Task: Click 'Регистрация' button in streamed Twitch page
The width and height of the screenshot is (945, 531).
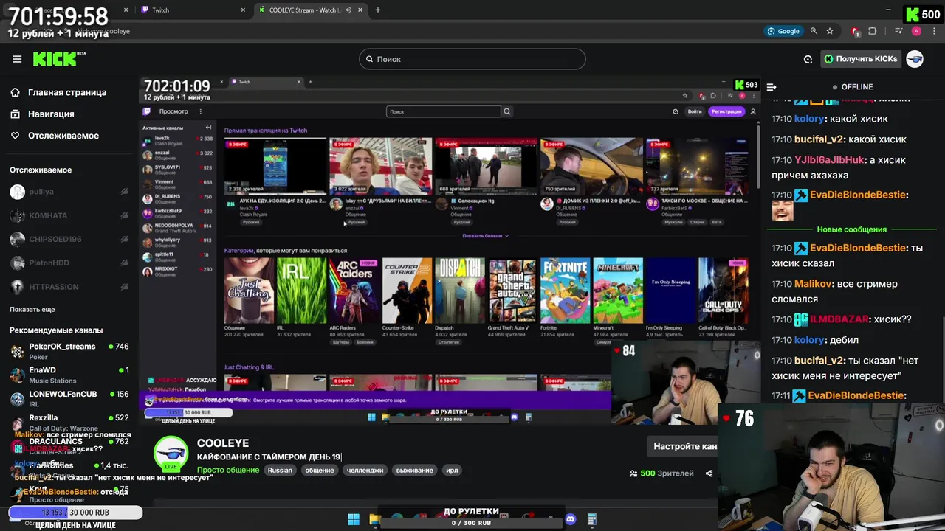Action: (x=726, y=111)
